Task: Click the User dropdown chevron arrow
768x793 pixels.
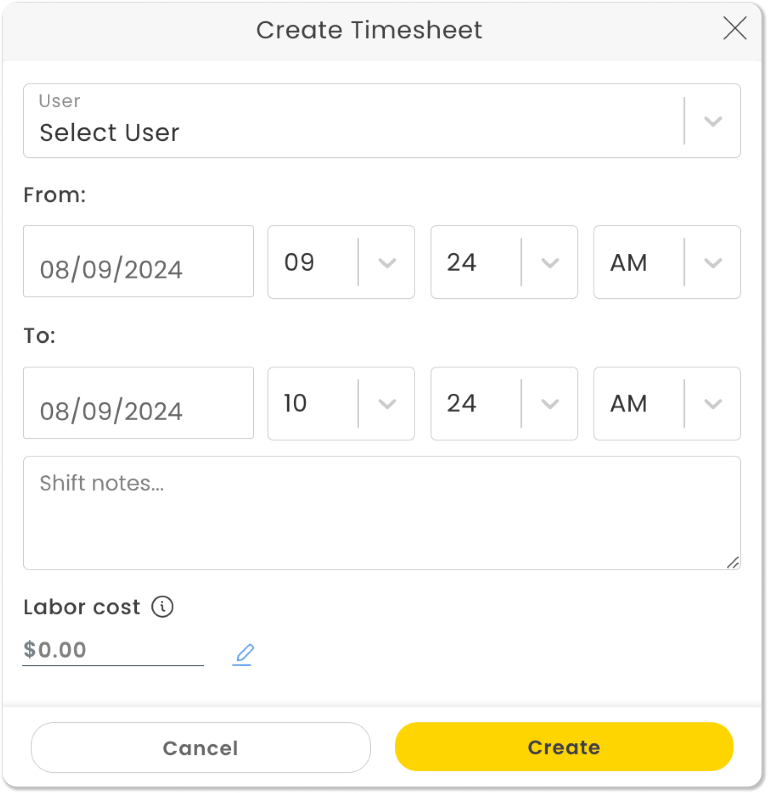Action: (713, 121)
